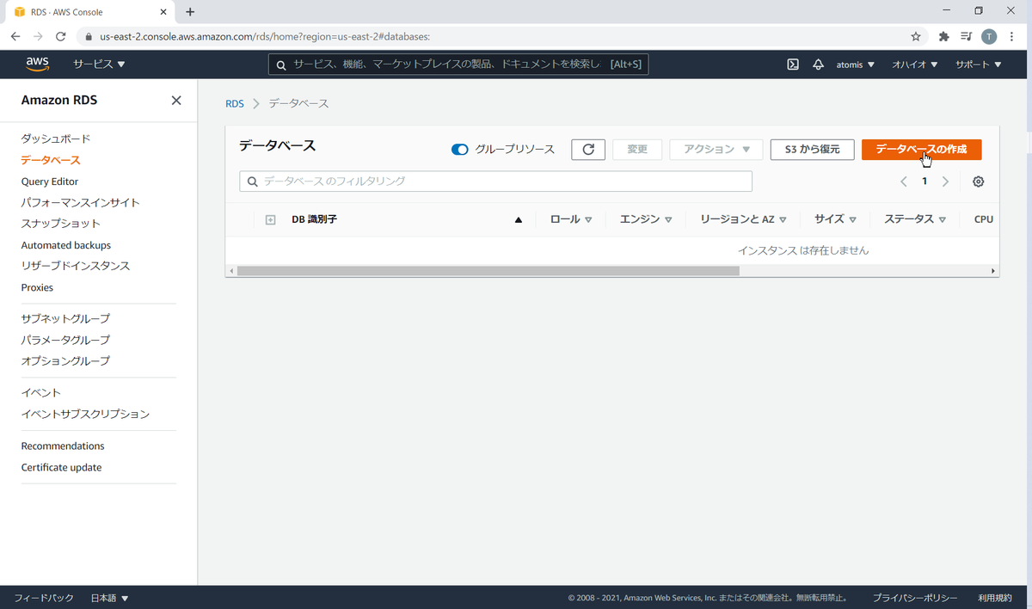Image resolution: width=1032 pixels, height=609 pixels.
Task: Click データベースの作成 orange button
Action: click(x=921, y=150)
